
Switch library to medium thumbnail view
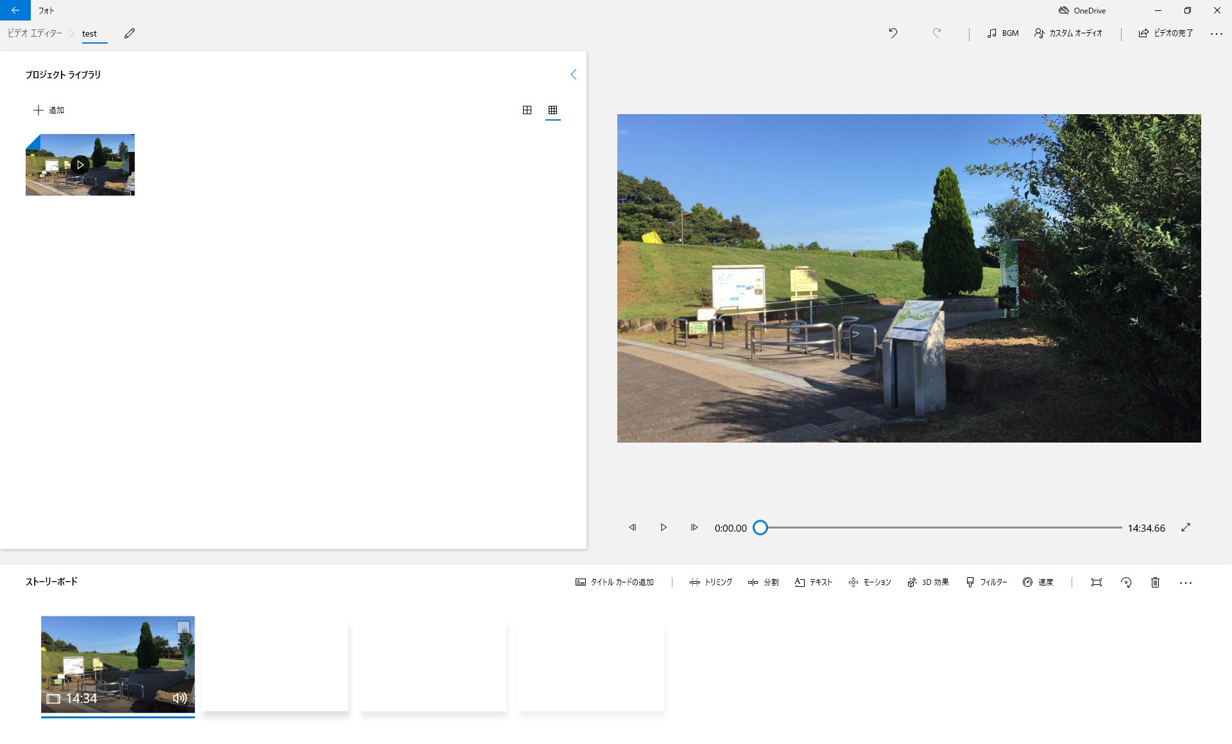coord(527,110)
